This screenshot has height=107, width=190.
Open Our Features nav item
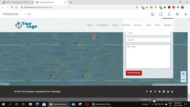pyautogui.click(x=102, y=25)
